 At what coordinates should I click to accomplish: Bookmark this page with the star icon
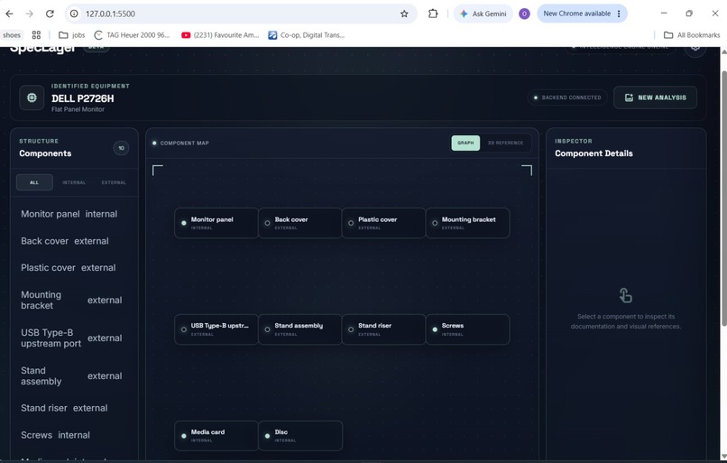tap(404, 14)
